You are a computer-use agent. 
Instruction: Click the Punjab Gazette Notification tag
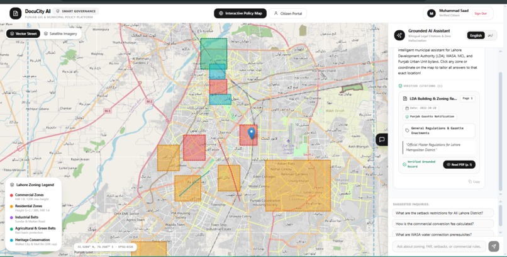430,117
